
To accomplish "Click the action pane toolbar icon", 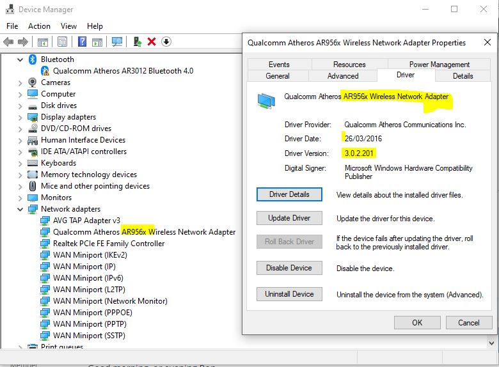I will [97, 42].
